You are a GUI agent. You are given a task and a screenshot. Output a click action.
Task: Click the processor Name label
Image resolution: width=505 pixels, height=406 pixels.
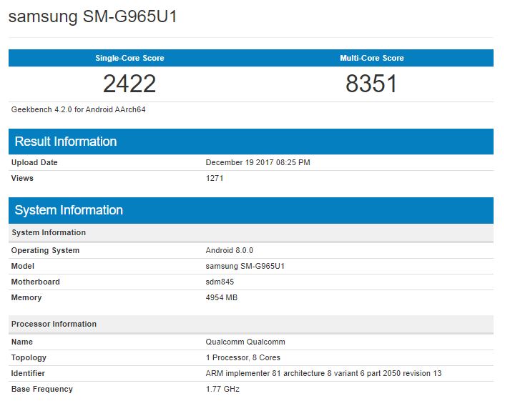click(x=22, y=342)
